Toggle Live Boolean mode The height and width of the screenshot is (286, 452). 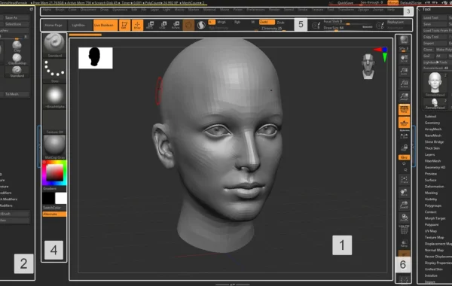tap(105, 25)
